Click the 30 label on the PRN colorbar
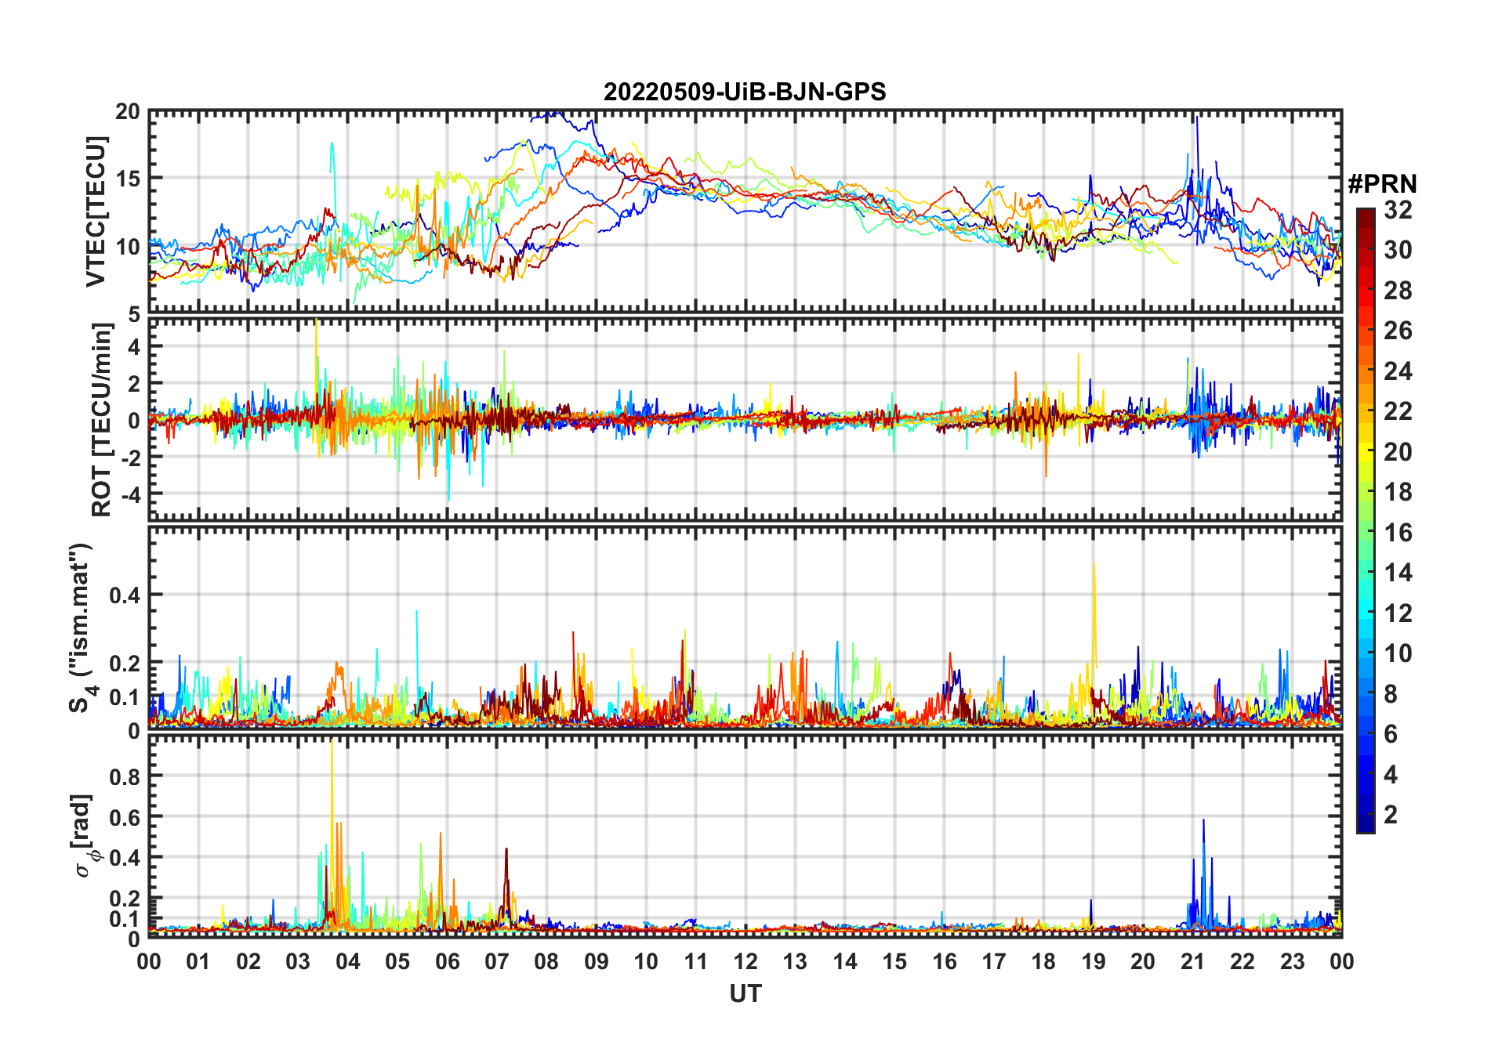1491x1042 pixels. click(x=1398, y=250)
